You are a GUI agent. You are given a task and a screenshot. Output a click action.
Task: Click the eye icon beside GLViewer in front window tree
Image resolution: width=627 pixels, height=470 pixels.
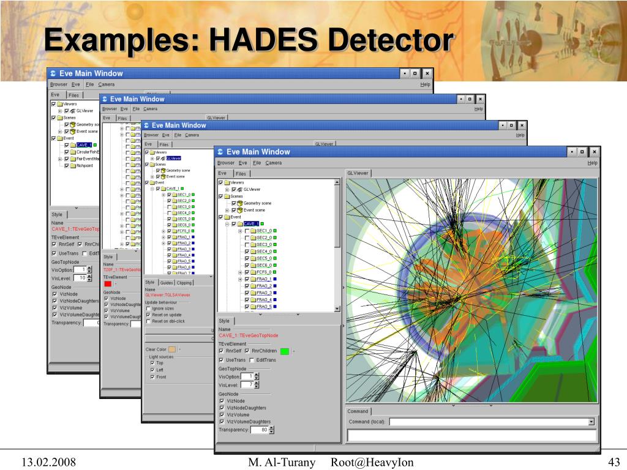point(240,190)
